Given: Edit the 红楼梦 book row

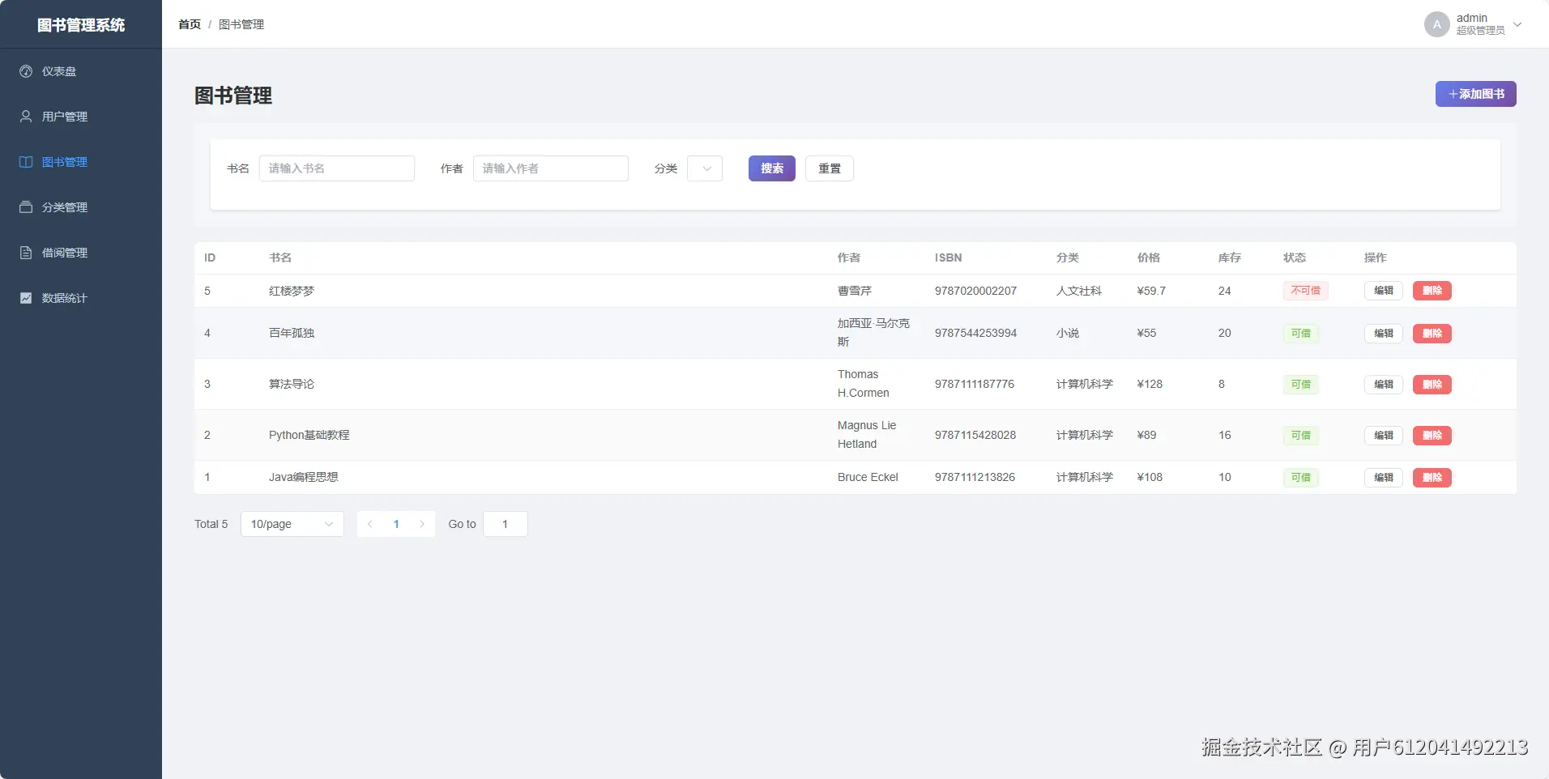Looking at the screenshot, I should tap(1384, 291).
